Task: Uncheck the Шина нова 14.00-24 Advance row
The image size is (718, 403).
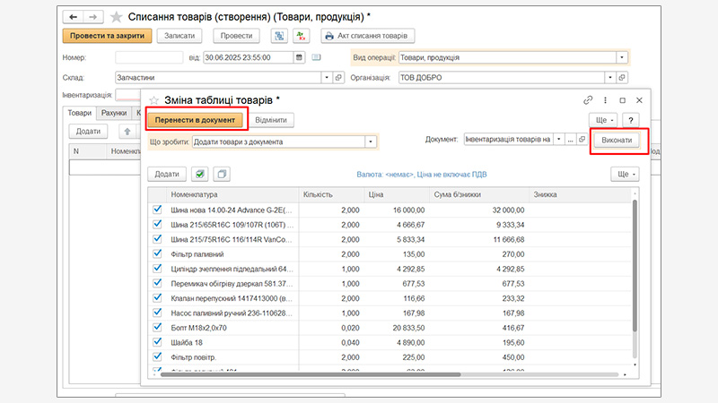Action: (x=158, y=210)
